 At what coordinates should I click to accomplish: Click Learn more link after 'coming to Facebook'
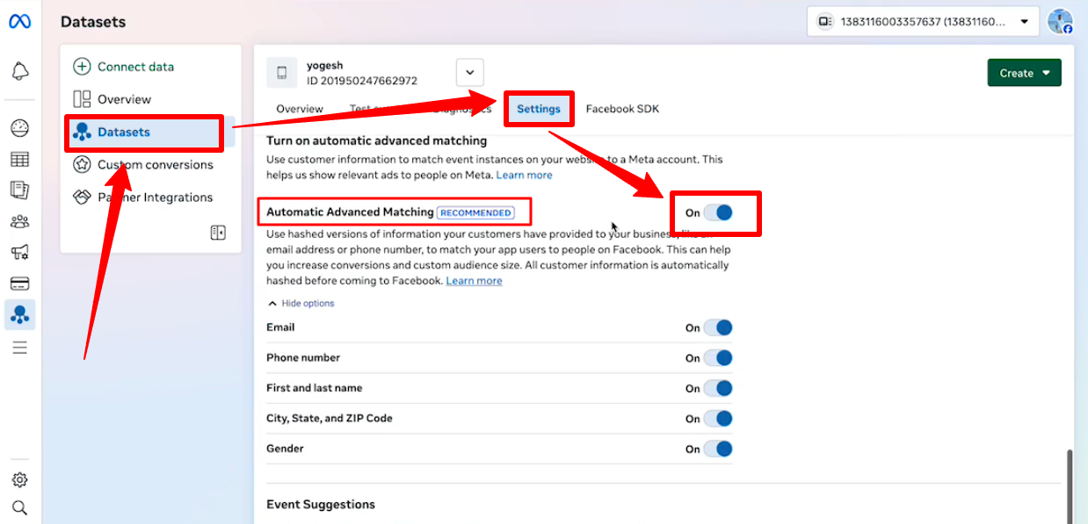click(x=475, y=281)
